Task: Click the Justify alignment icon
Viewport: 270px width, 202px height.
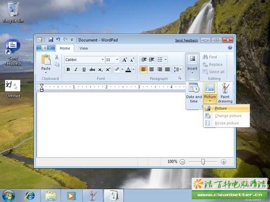Action: tap(167, 69)
